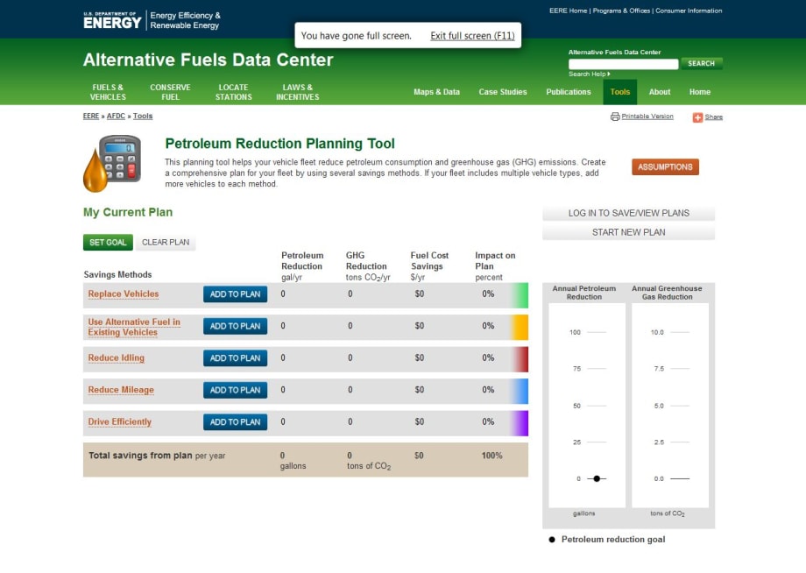This screenshot has width=806, height=573.
Task: Click Start New Plan button
Action: 629,232
